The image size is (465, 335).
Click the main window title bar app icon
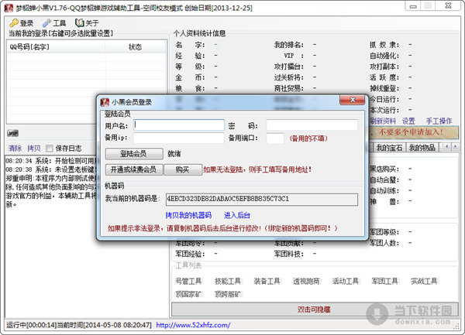click(9, 8)
